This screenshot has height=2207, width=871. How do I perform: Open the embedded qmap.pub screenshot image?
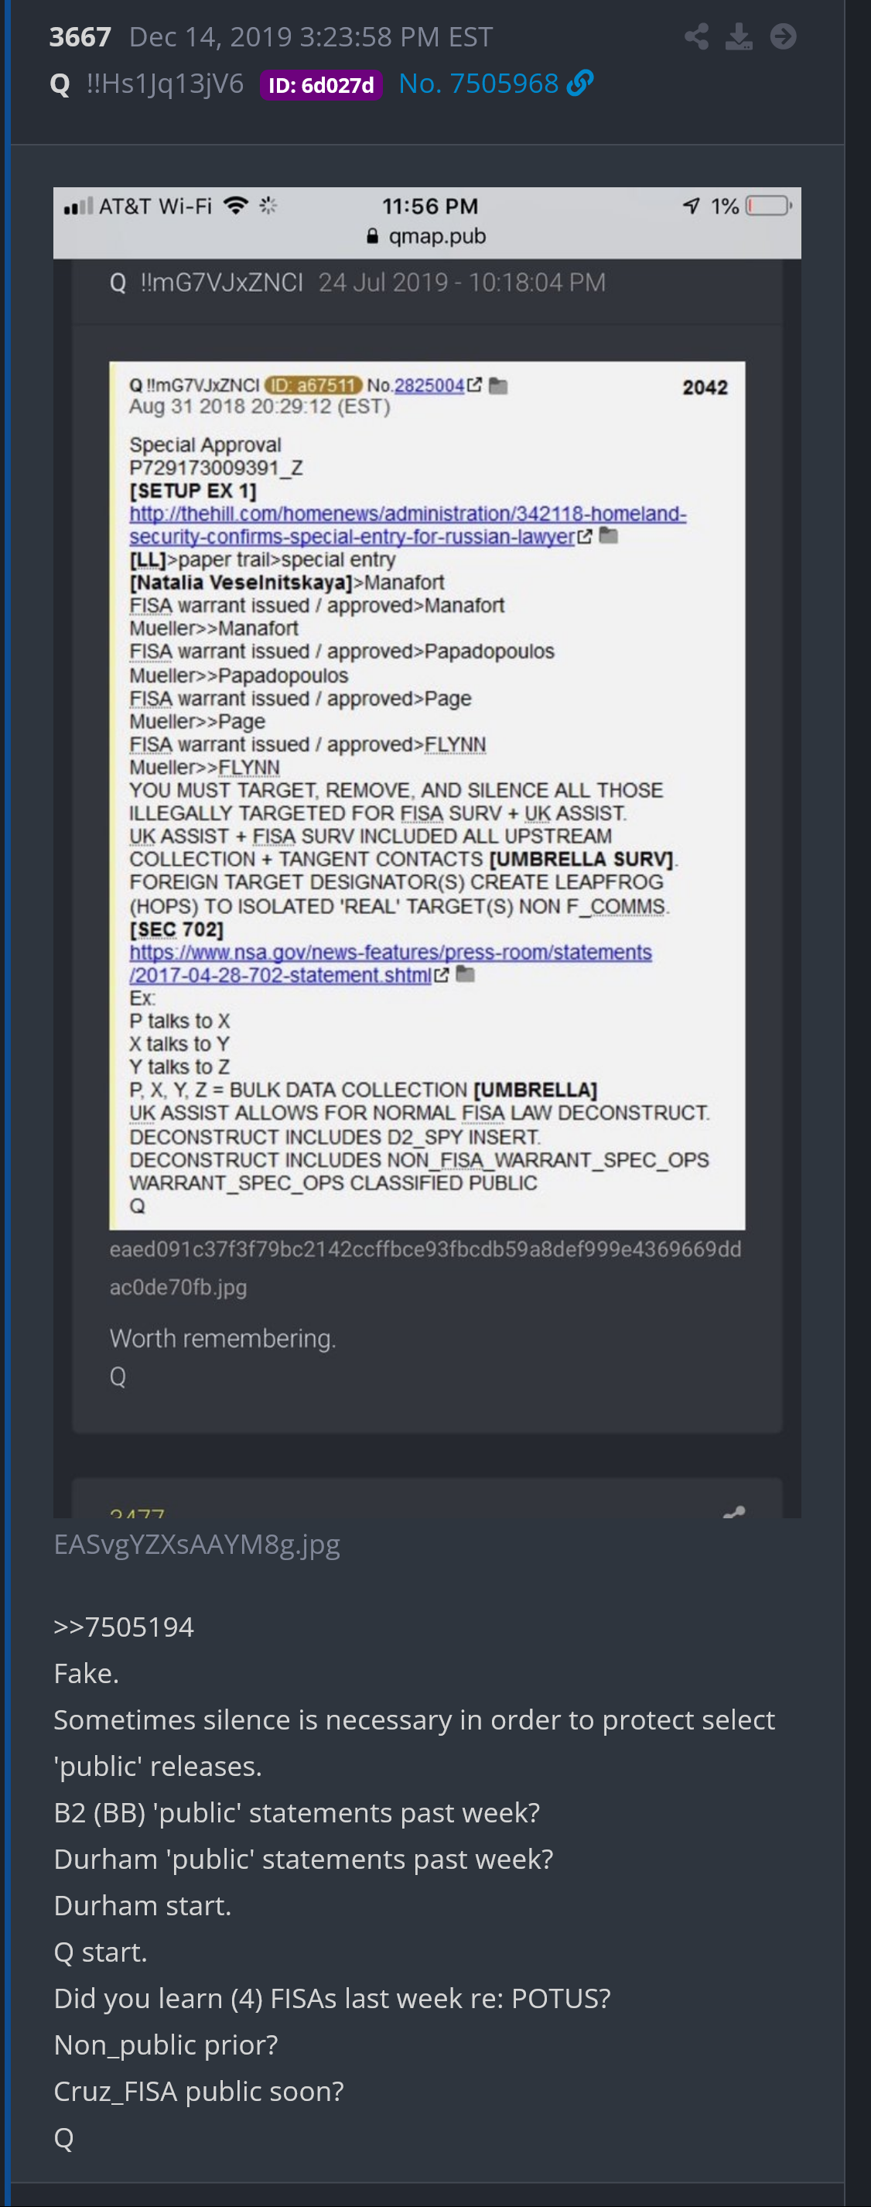[427, 853]
